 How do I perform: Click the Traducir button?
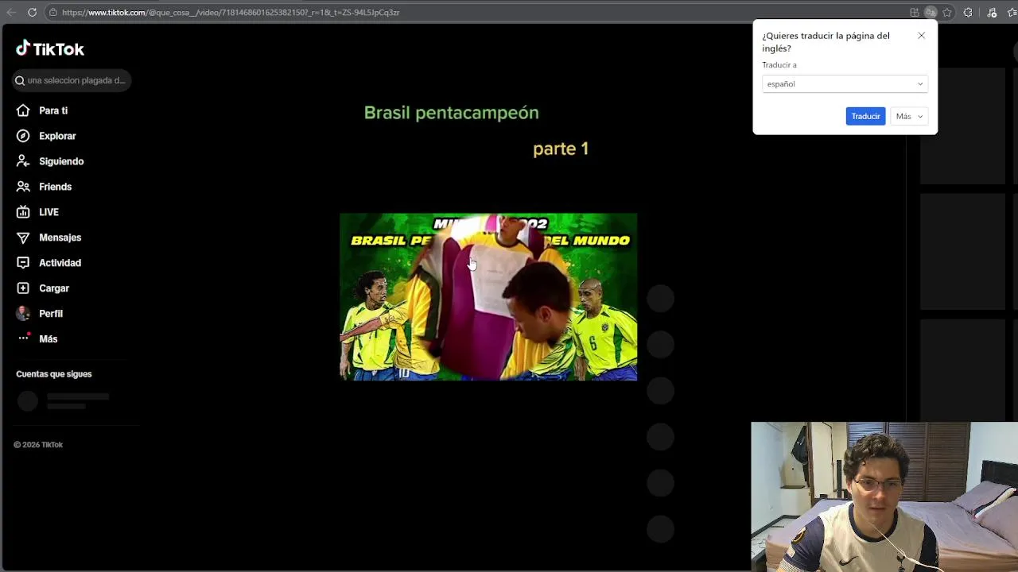pos(865,116)
